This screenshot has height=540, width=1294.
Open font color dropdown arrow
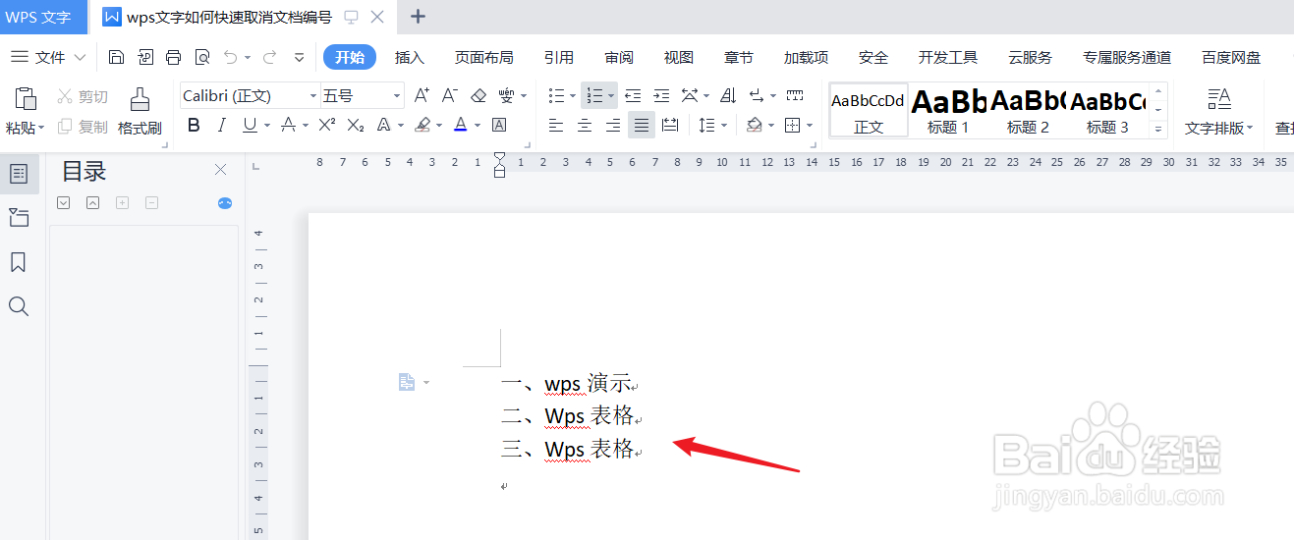478,125
